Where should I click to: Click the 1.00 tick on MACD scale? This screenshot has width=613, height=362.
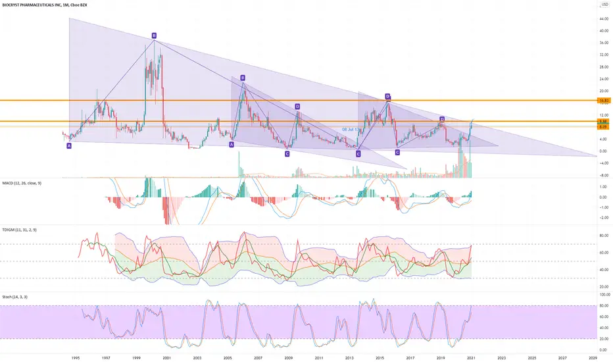tap(604, 187)
